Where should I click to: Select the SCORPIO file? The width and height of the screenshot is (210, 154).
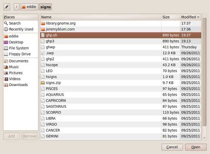[x=121, y=112]
